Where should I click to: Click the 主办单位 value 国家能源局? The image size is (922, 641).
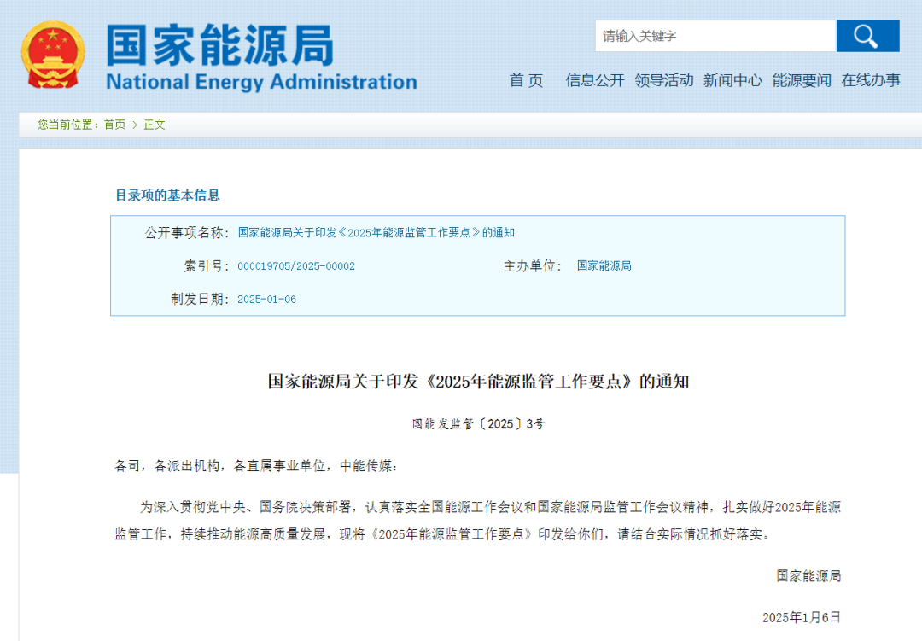[x=604, y=266]
